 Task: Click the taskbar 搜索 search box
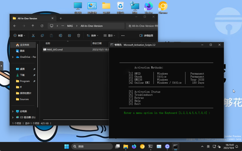[x=92, y=146]
